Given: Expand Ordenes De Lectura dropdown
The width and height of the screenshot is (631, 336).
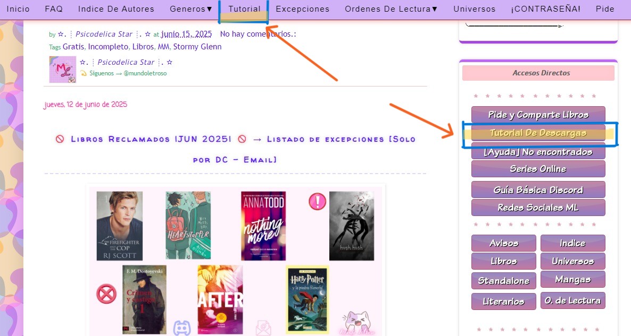Looking at the screenshot, I should click(x=391, y=9).
